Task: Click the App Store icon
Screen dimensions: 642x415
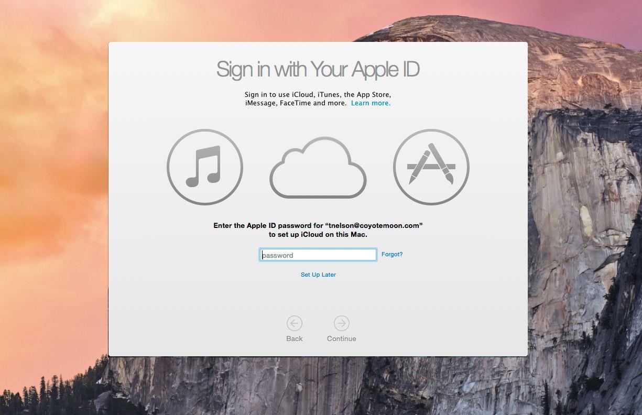Action: 431,167
